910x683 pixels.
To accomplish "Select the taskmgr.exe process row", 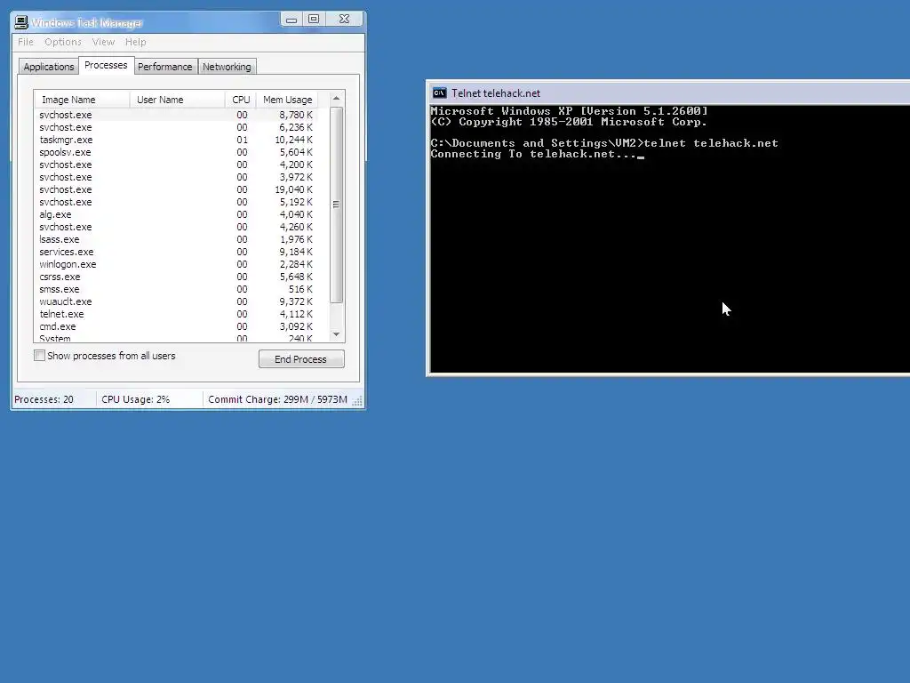I will [x=177, y=140].
